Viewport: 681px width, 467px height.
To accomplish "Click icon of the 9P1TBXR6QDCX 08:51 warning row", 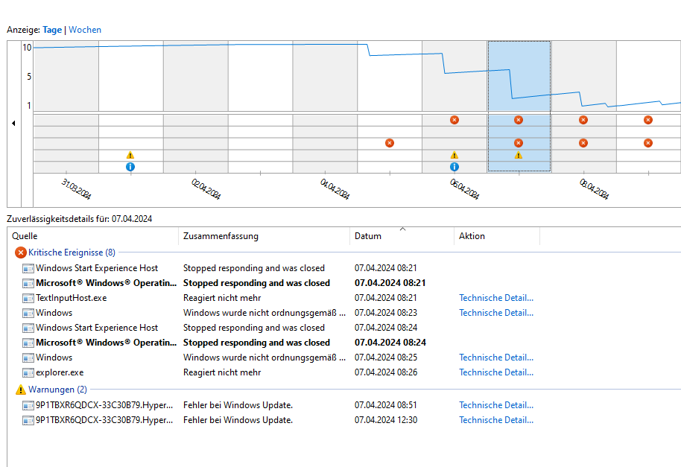I will [28, 405].
